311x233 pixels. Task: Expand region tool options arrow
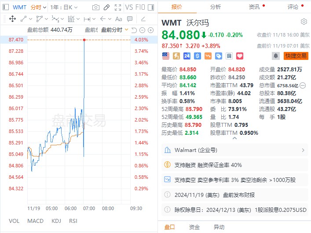coord(78,19)
